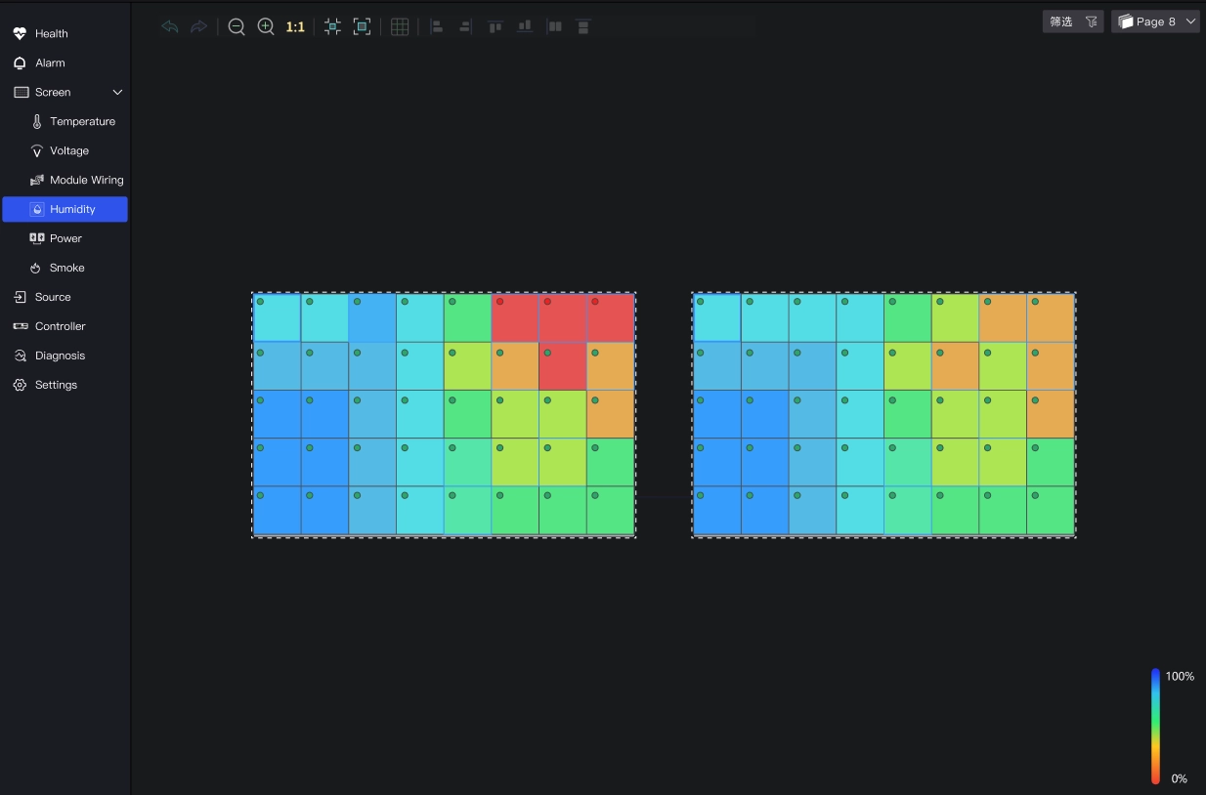Go to the Diagnosis section
The image size is (1206, 795).
point(60,356)
